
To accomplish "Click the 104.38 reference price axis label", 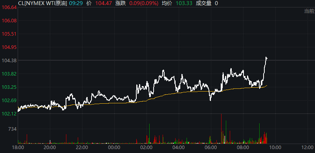I will click(9, 61).
